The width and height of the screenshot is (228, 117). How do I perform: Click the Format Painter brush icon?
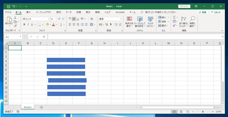(x=15, y=26)
